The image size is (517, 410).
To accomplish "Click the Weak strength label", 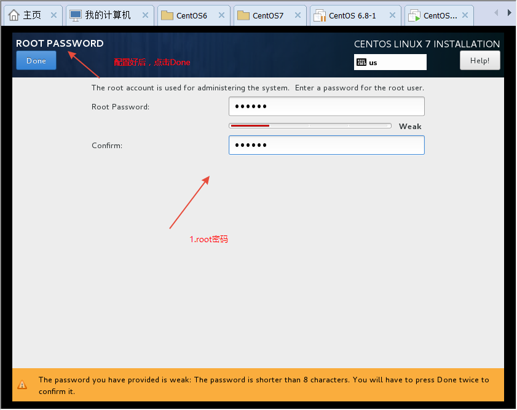I will pos(410,127).
